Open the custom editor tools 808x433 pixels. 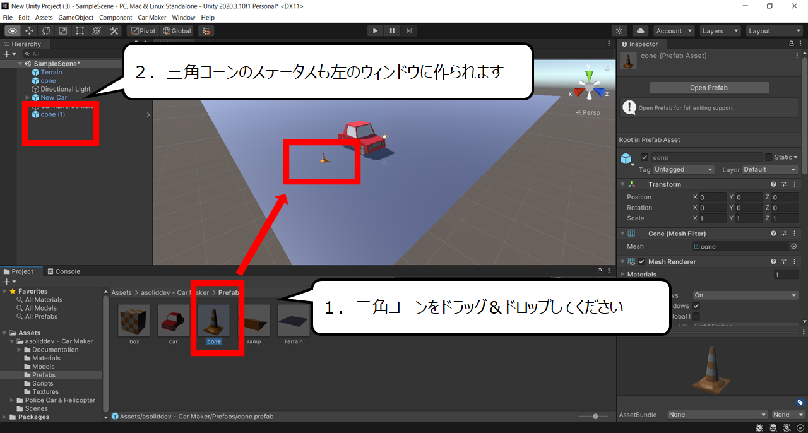114,31
